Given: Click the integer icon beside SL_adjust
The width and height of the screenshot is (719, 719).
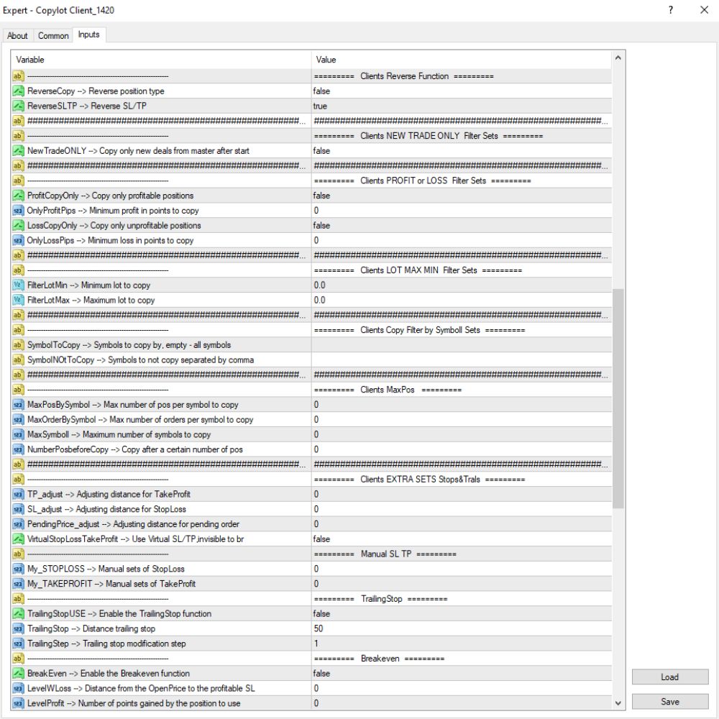Looking at the screenshot, I should click(18, 509).
